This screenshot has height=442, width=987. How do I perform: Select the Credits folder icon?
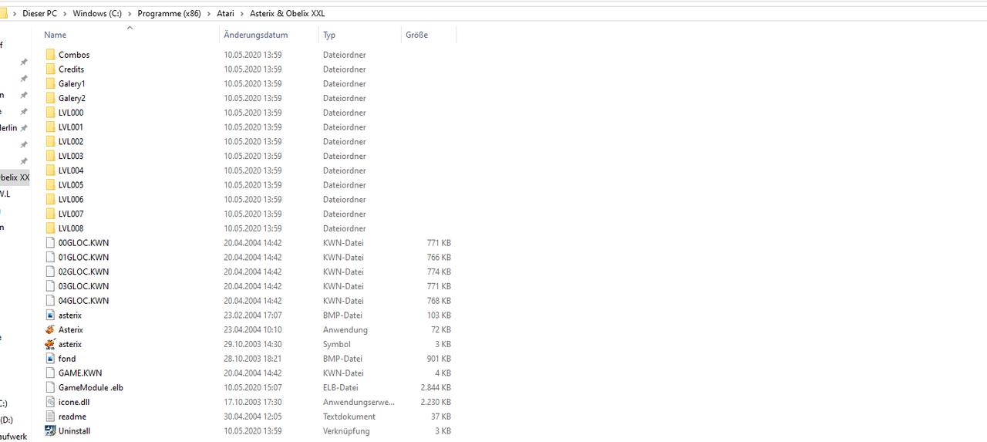tap(50, 69)
